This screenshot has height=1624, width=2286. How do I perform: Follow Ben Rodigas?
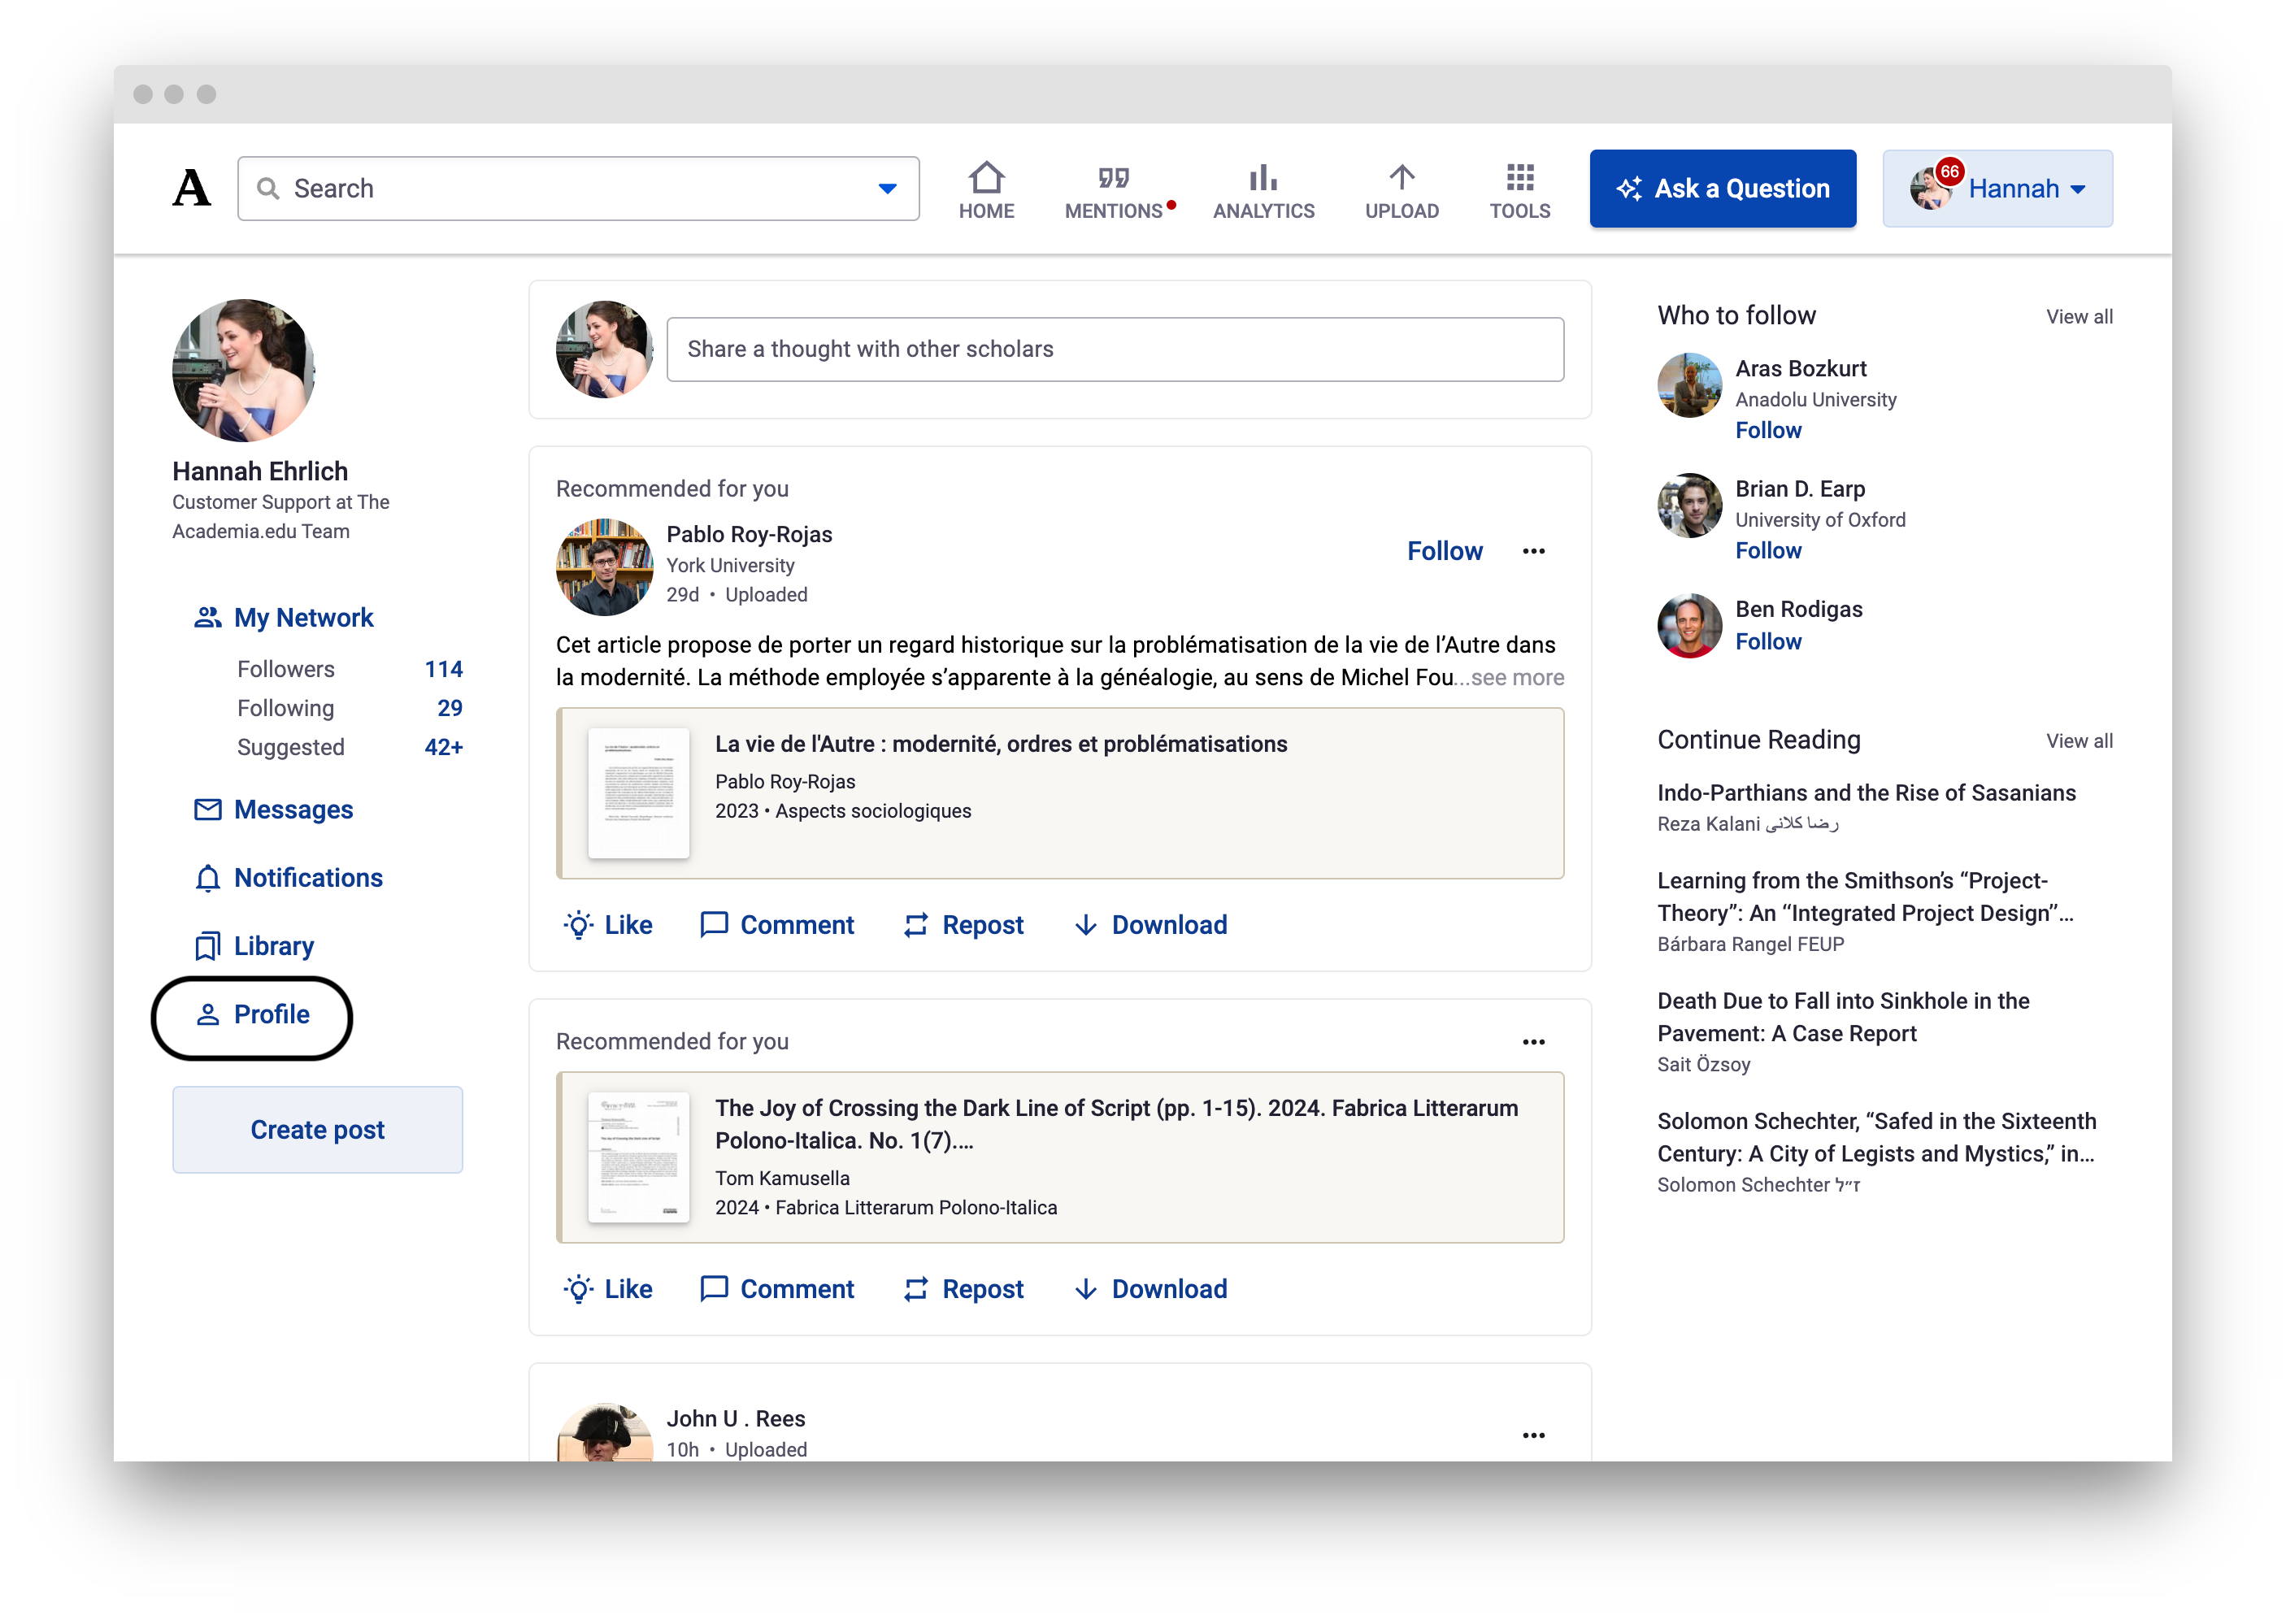(1768, 641)
